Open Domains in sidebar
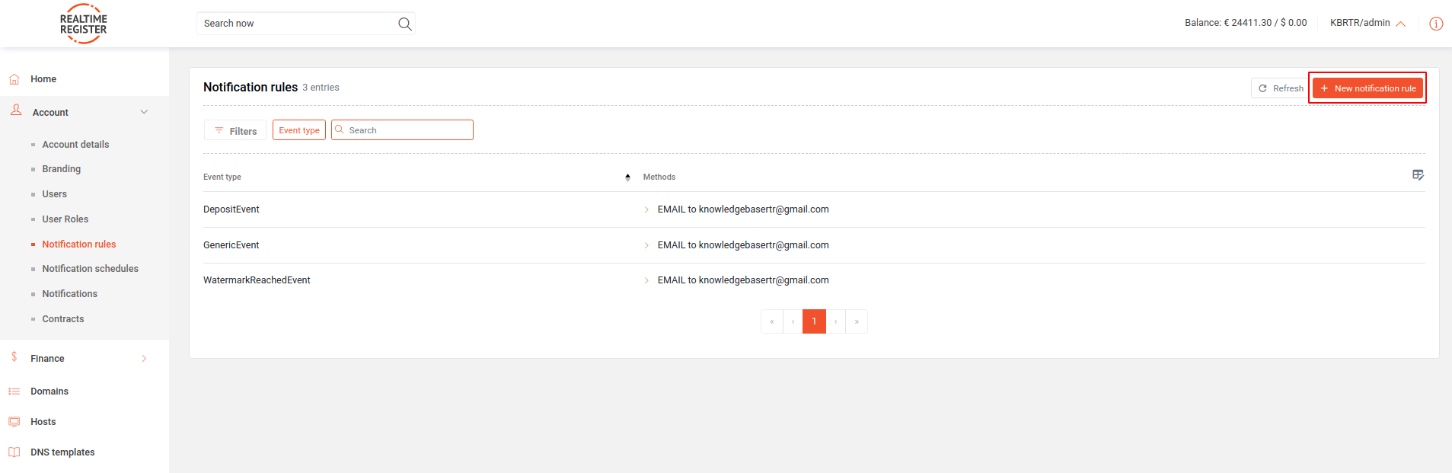Viewport: 1452px width, 473px height. click(x=49, y=392)
